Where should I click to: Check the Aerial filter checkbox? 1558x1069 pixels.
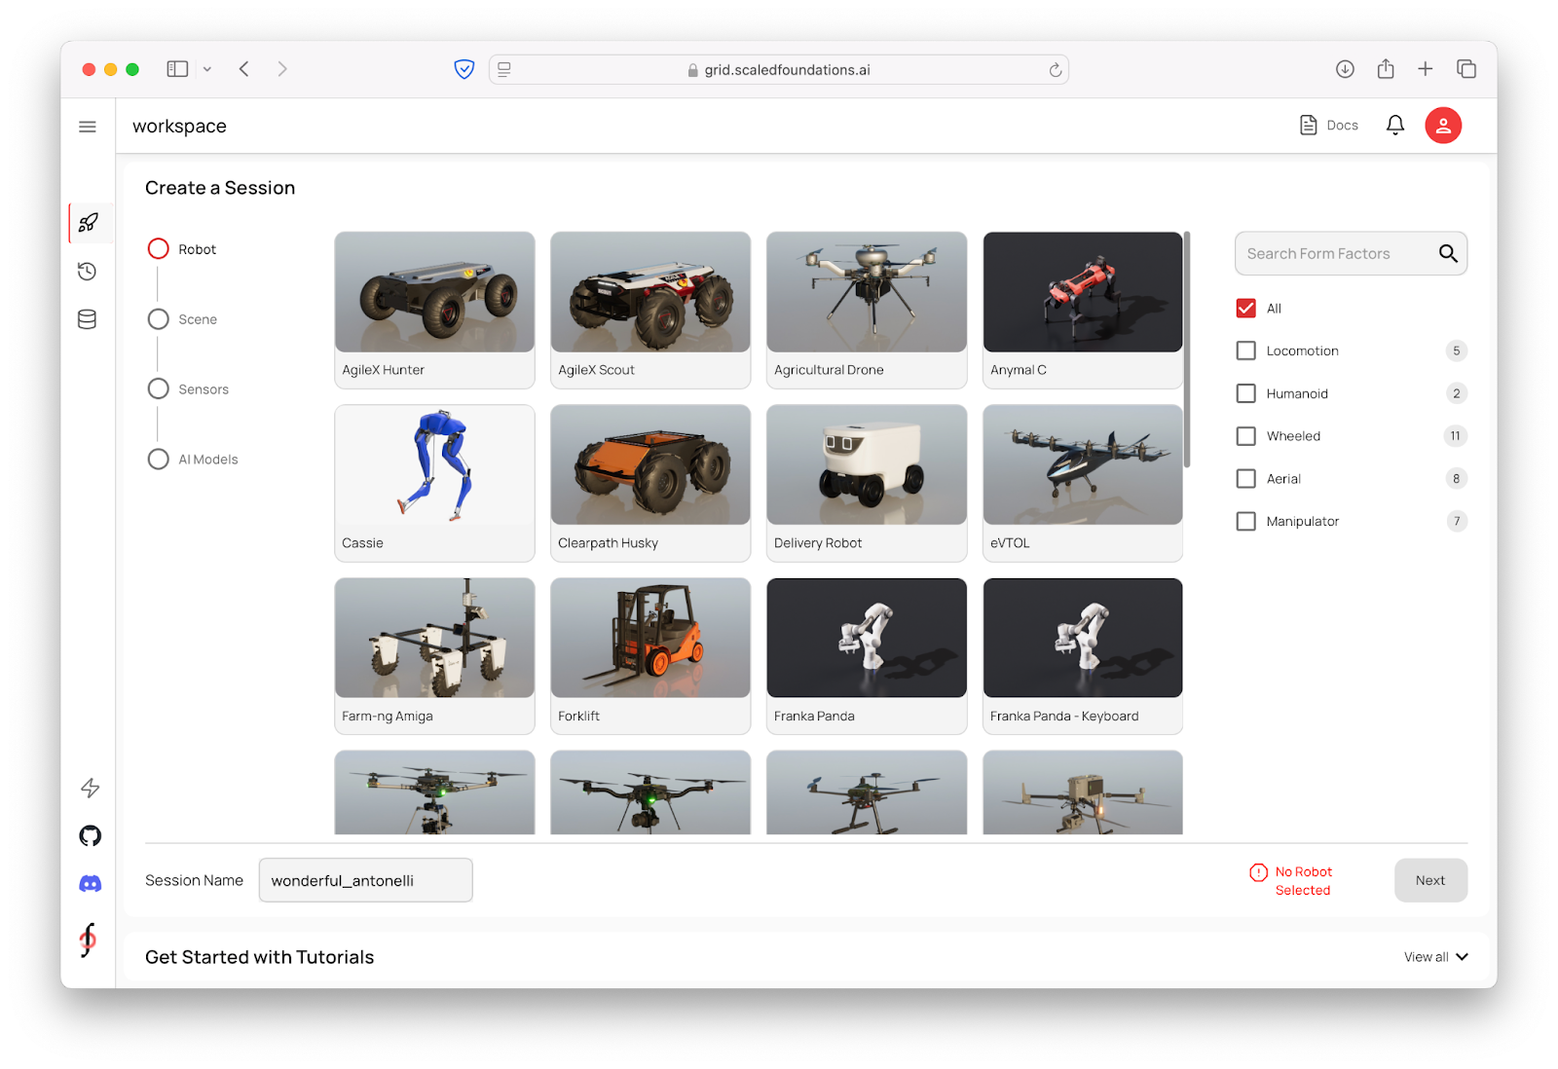pyautogui.click(x=1245, y=479)
